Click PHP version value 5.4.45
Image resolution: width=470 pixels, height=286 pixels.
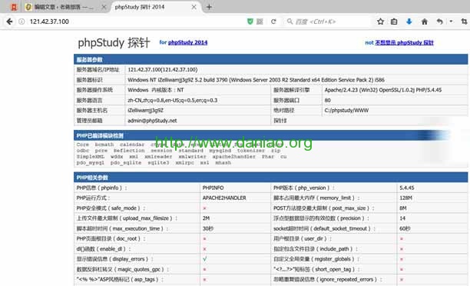[x=406, y=188]
